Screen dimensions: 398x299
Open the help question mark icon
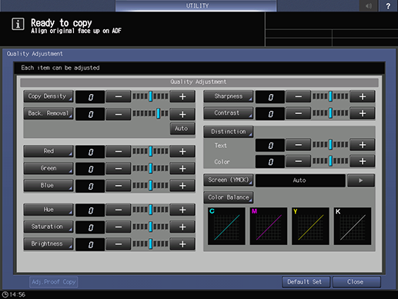388,5
